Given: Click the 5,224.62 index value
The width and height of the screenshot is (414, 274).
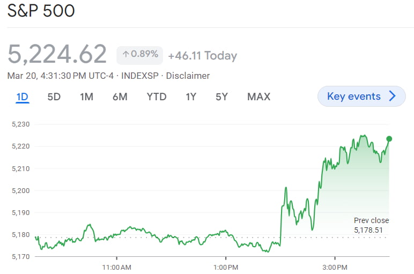Looking at the screenshot, I should click(x=57, y=54).
